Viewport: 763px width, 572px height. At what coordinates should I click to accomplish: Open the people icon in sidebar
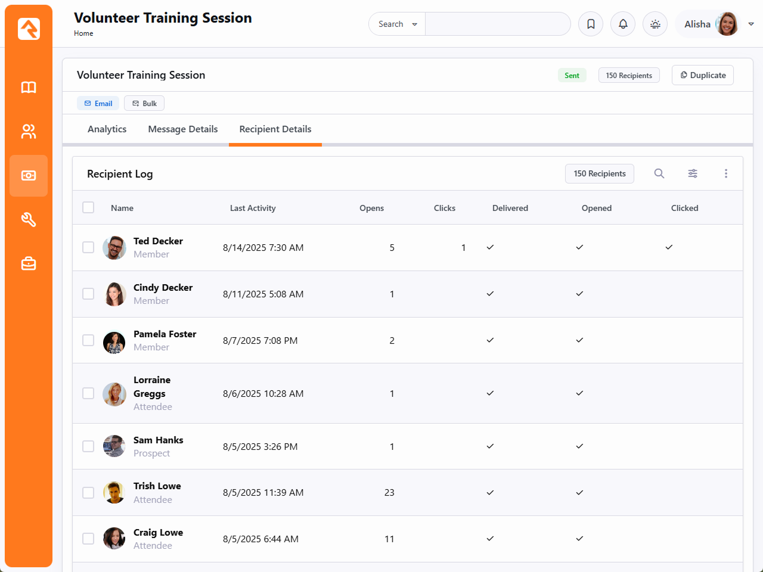29,132
